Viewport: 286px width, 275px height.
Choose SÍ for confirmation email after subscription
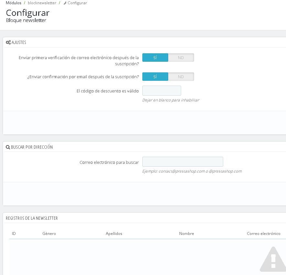pyautogui.click(x=155, y=77)
